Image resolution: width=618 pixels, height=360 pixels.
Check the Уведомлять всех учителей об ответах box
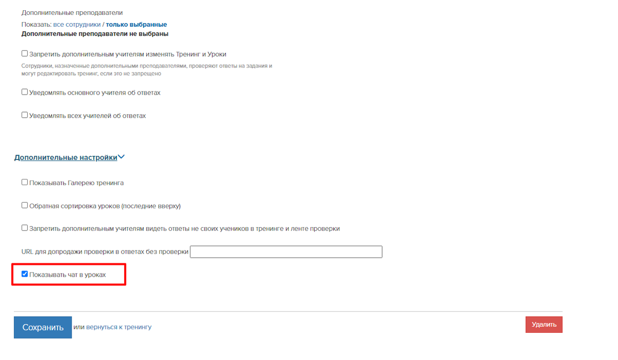(x=25, y=115)
